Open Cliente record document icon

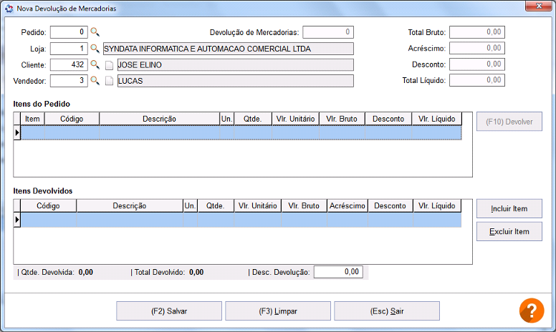click(109, 65)
